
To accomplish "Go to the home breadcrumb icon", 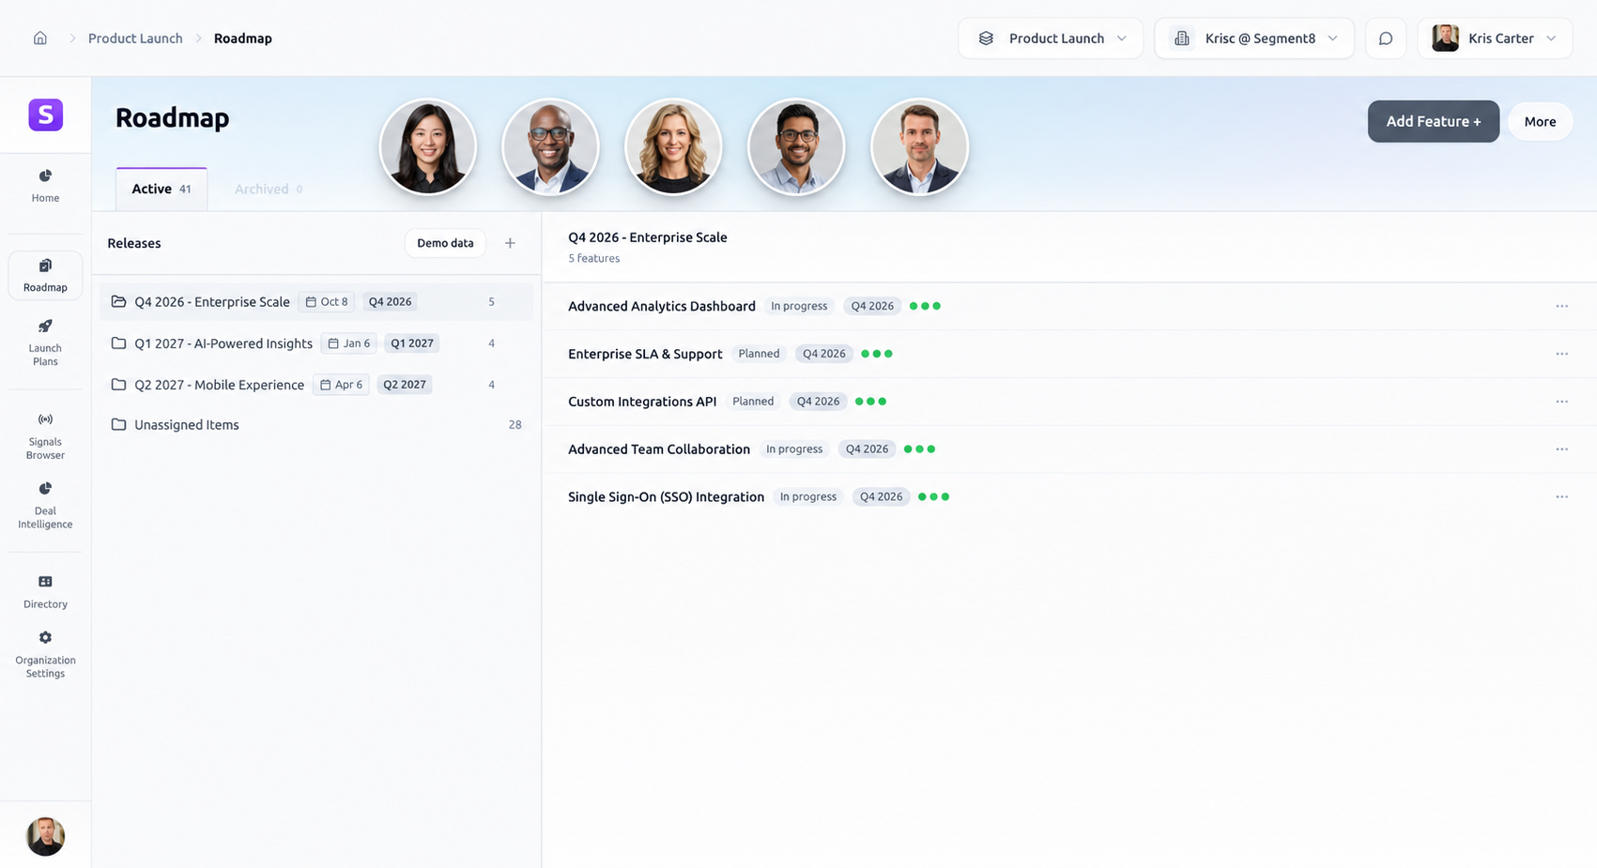I will click(40, 38).
